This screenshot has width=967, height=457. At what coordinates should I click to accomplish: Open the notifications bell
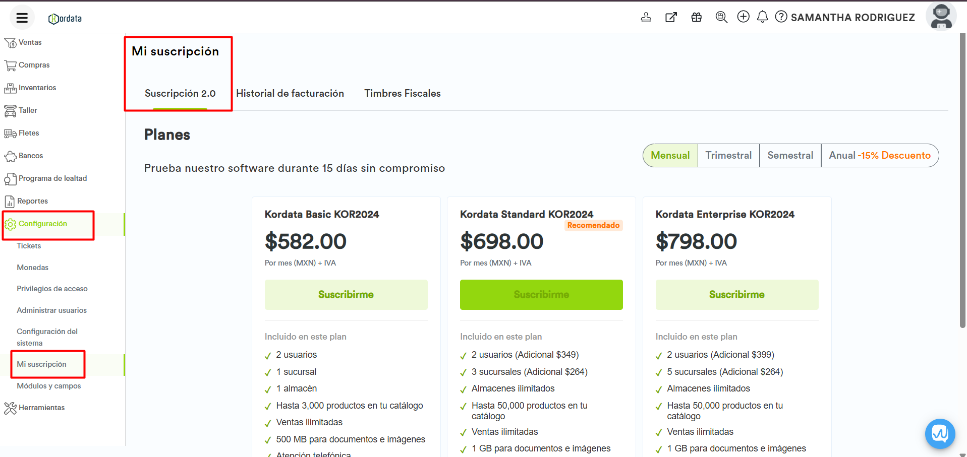(763, 17)
